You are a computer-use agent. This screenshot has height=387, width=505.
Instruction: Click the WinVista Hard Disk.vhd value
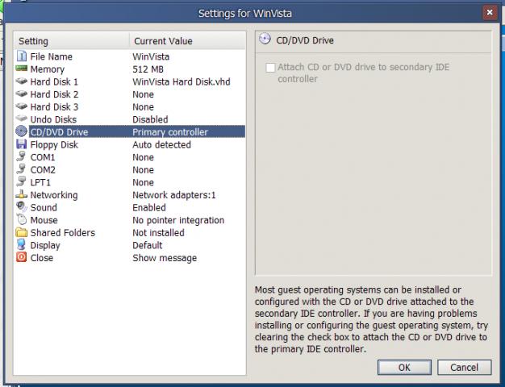182,81
